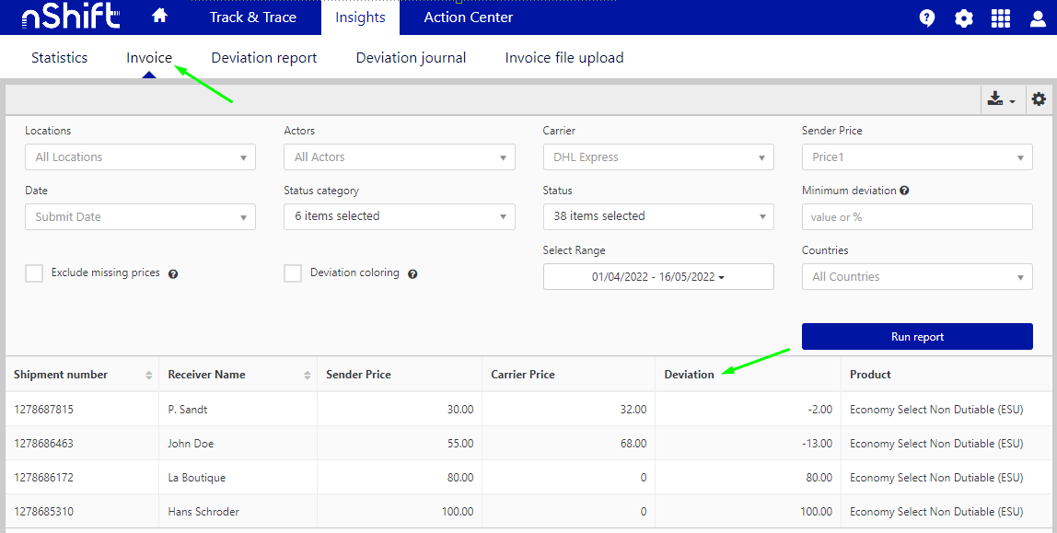This screenshot has height=533, width=1057.
Task: Go to the Invoice file upload tab
Action: click(564, 58)
